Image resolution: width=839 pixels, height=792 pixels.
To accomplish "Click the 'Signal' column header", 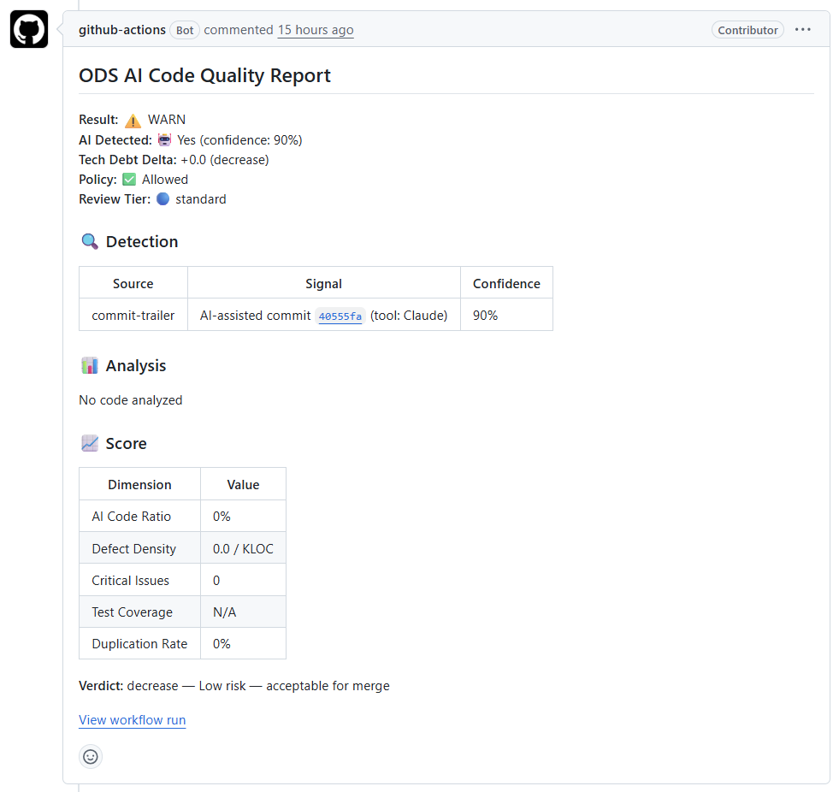I will tap(324, 283).
